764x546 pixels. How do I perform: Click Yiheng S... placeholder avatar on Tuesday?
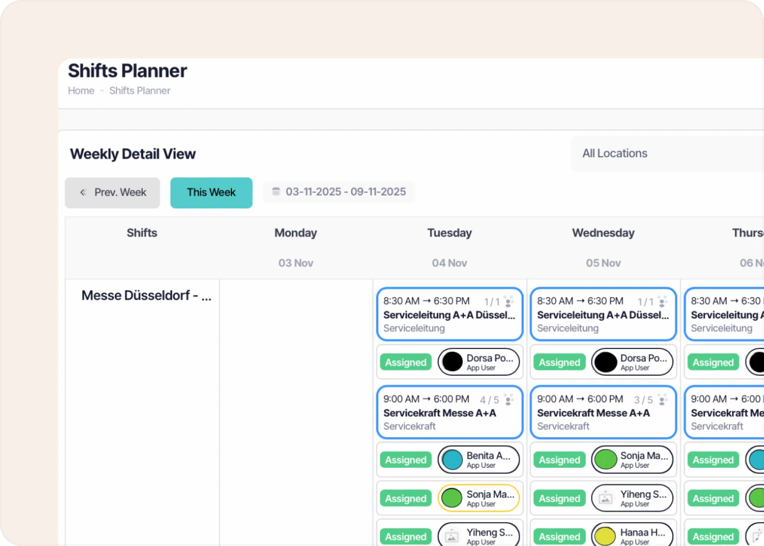point(452,537)
